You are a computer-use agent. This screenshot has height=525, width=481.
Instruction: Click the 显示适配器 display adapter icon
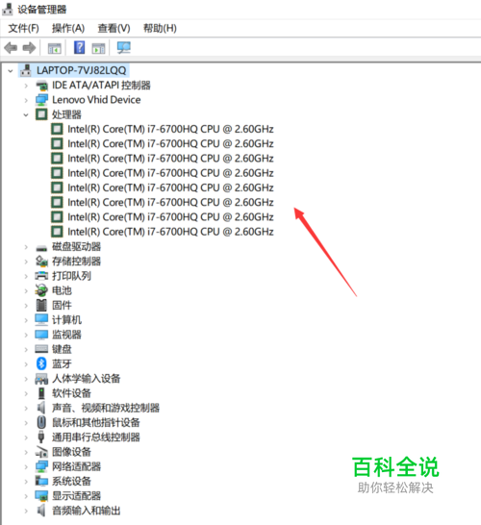tap(41, 496)
